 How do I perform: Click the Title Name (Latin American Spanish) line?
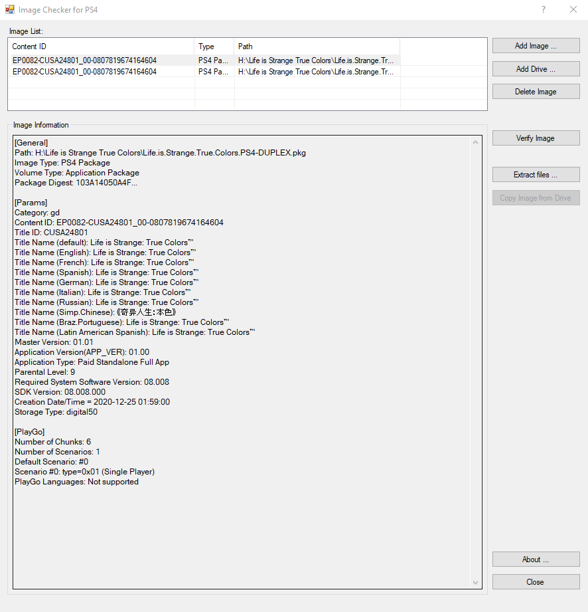(135, 332)
